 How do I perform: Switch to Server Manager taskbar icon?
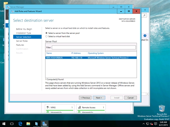coord(44,124)
